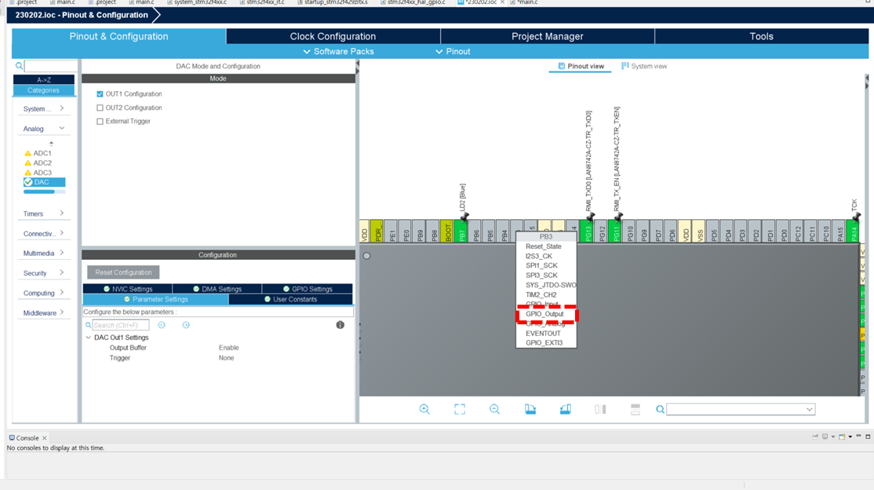Enable OUT2 Configuration
Screen dimensions: 874x490
[x=100, y=108]
